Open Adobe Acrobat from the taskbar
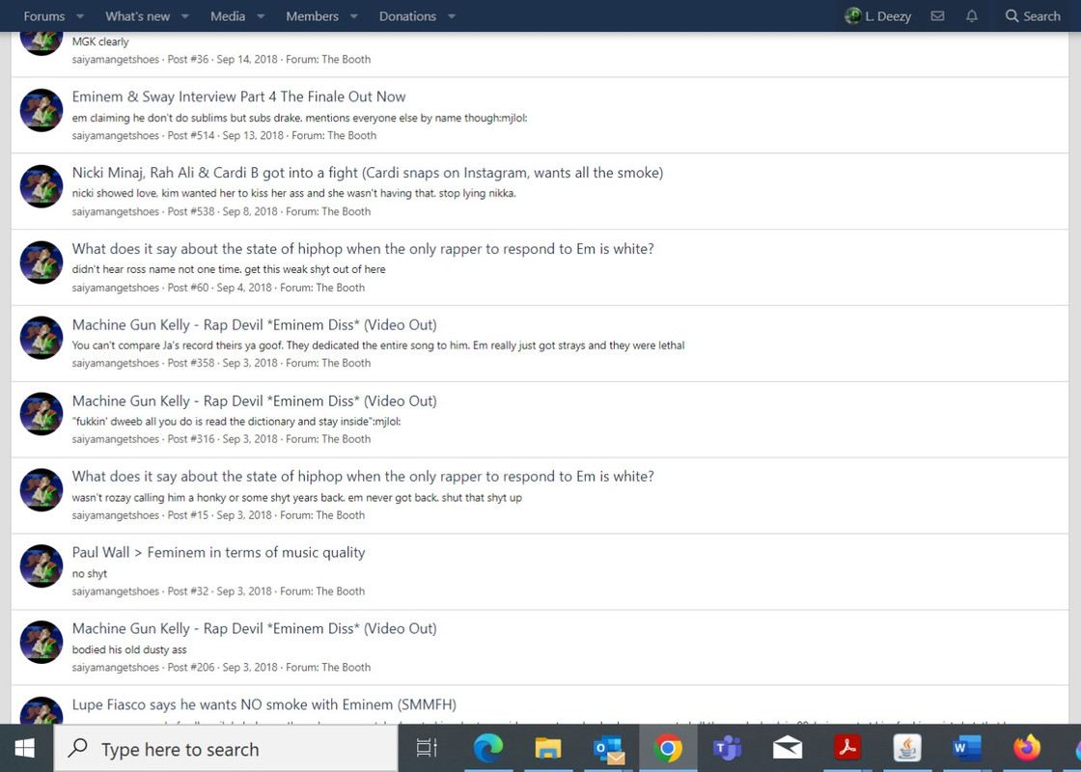Screen dimensions: 1081x772 (847, 749)
